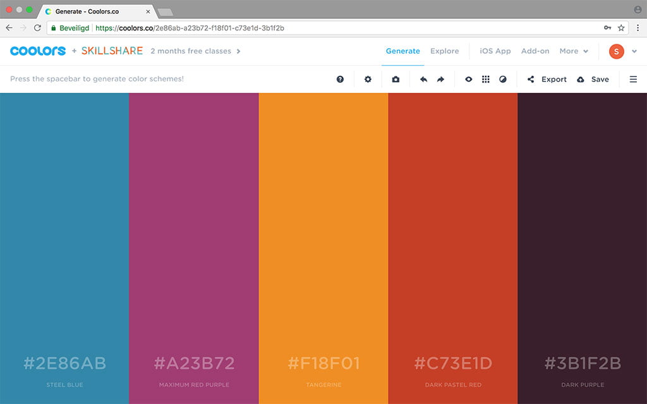This screenshot has width=647, height=404.
Task: Click the Coolors logo
Action: 38,51
